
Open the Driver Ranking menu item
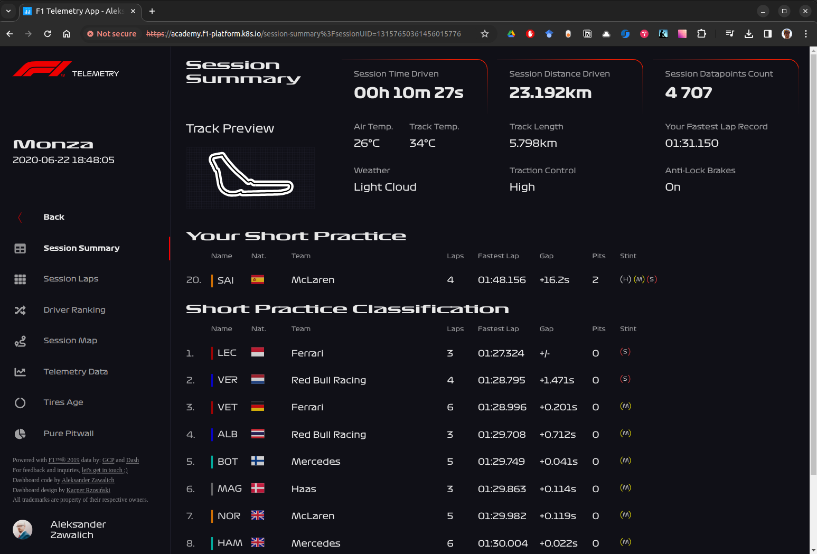click(74, 310)
